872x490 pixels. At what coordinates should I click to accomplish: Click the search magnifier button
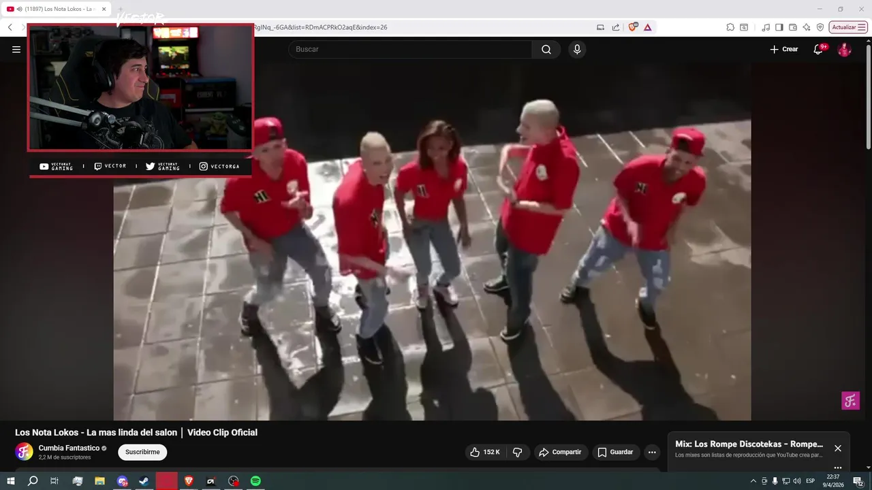click(x=546, y=49)
